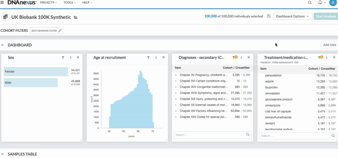The height and width of the screenshot is (158, 338).
Task: Collapse the Samples Table section
Action: pyautogui.click(x=2, y=154)
